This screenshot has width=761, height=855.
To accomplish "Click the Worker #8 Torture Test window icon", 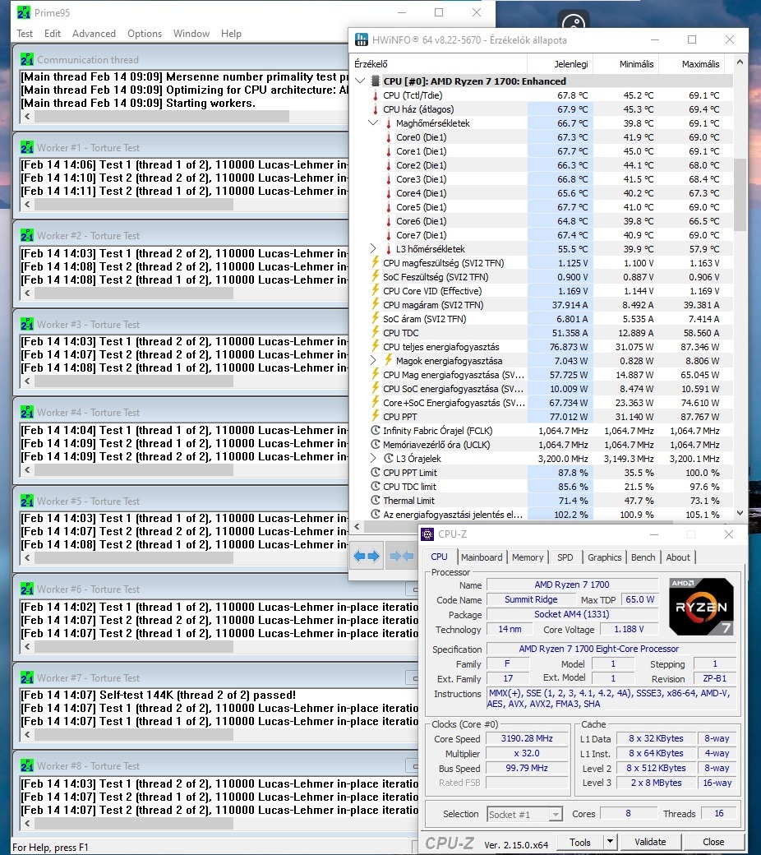I will pos(27,765).
